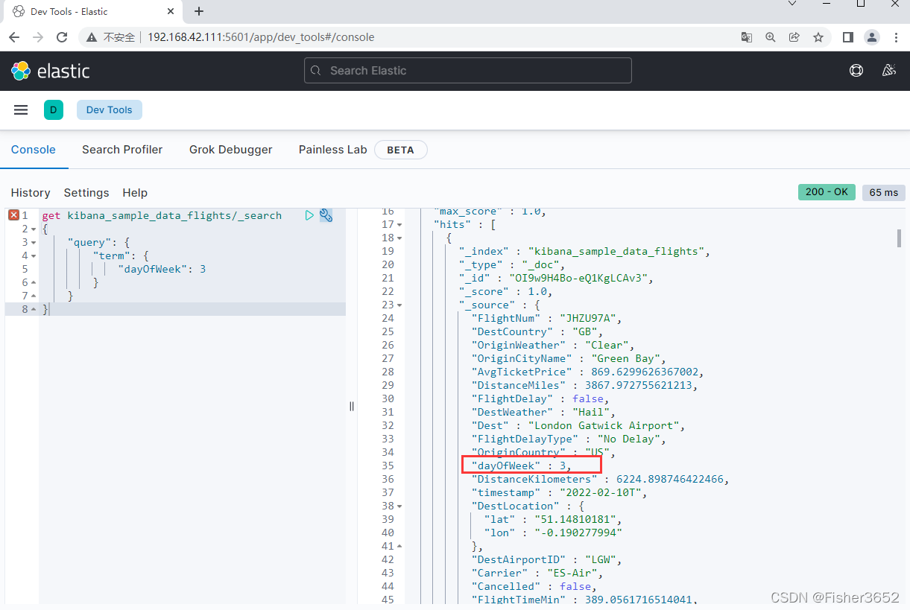
Task: Click the panel resize divider handle
Action: (352, 406)
